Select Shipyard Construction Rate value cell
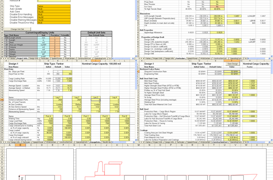The image size is (273, 180). [x=232, y=72]
